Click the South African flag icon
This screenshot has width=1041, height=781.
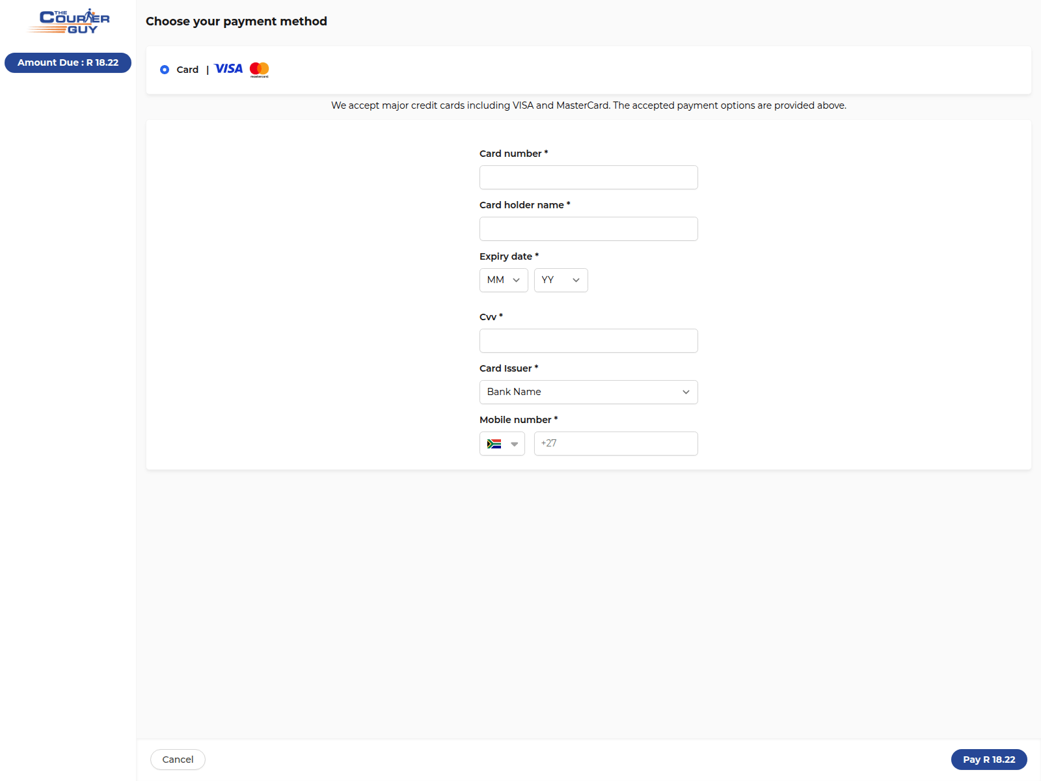click(494, 444)
